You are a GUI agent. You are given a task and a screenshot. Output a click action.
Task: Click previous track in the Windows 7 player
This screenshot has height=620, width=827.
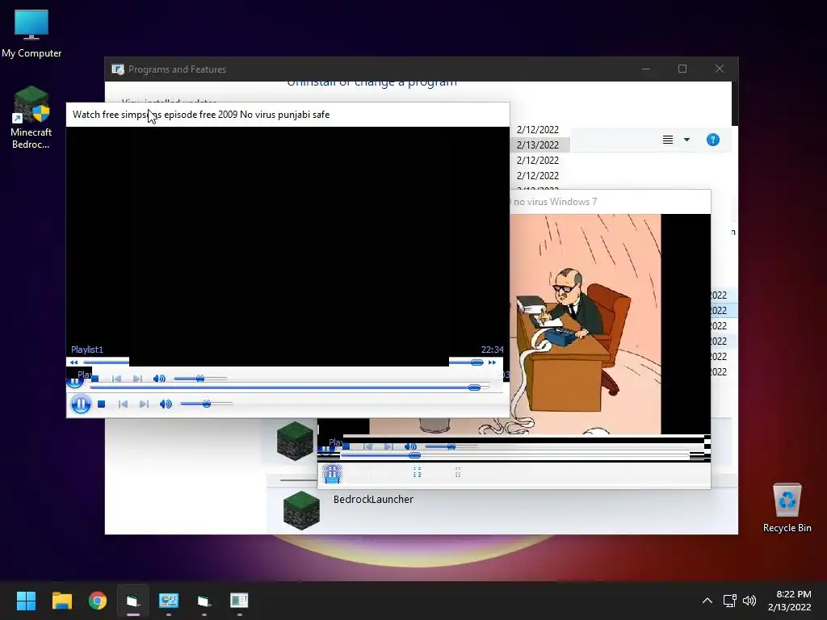pos(367,446)
